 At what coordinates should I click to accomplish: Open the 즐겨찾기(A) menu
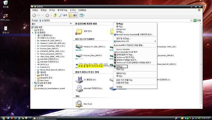click(x=62, y=10)
